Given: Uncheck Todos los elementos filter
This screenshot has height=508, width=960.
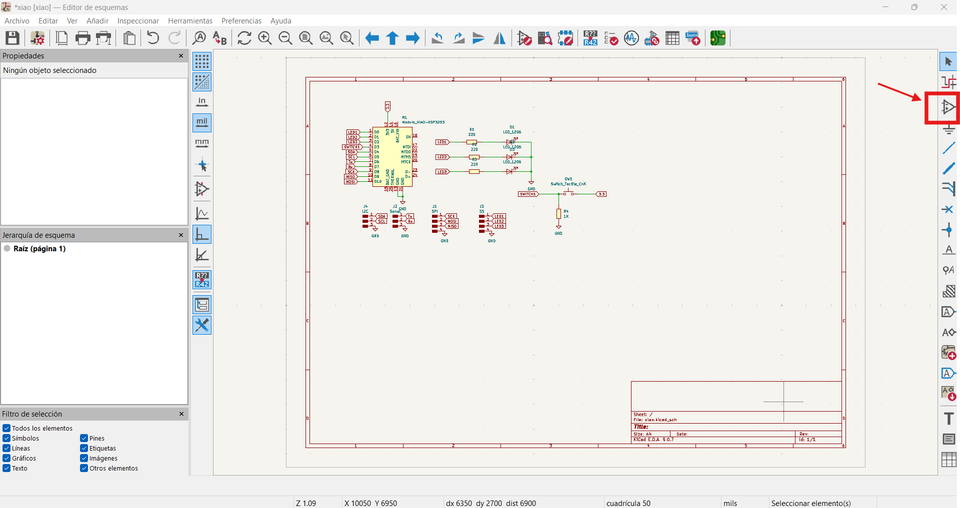Looking at the screenshot, I should click(x=6, y=428).
